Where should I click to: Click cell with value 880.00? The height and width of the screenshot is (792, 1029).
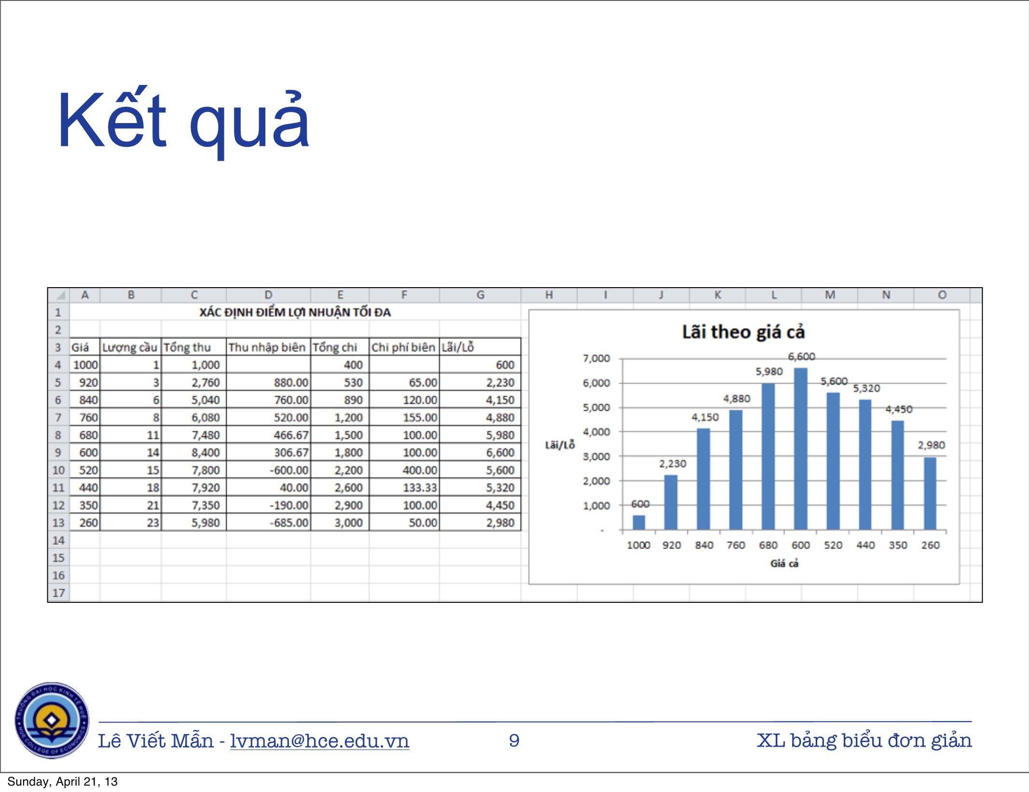pos(269,382)
